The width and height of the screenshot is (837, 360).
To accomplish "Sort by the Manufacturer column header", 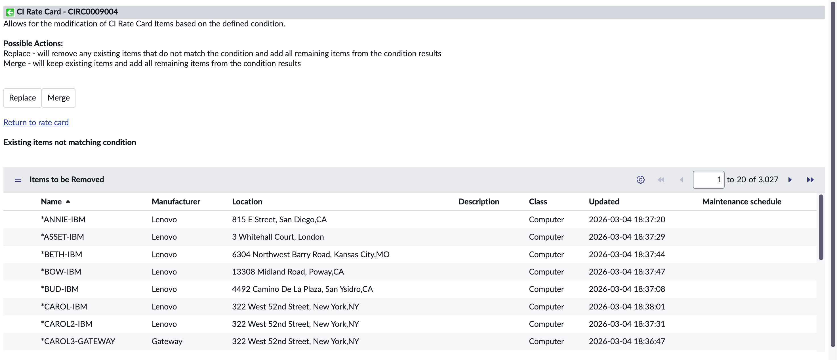I will [x=176, y=201].
